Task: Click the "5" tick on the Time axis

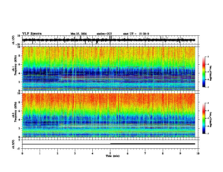Action: (110, 153)
